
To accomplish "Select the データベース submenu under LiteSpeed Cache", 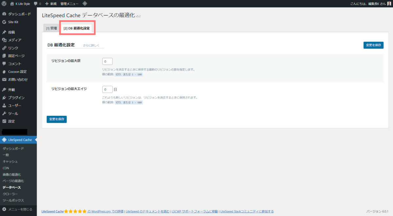I will 12,187.
